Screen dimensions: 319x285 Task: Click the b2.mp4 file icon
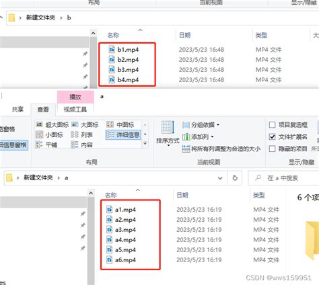[112, 59]
